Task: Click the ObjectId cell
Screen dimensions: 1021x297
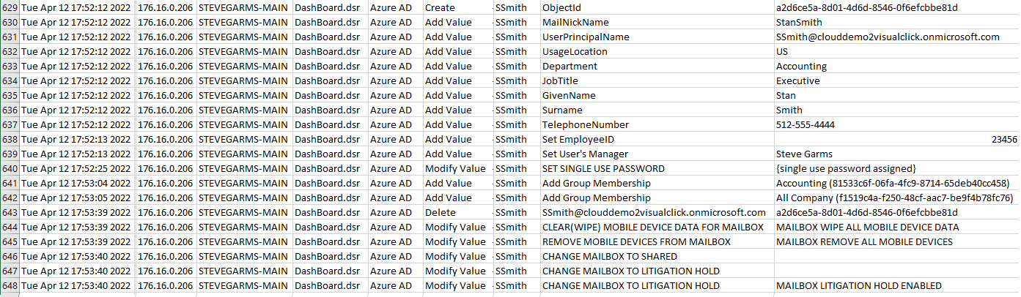Action: tap(560, 7)
